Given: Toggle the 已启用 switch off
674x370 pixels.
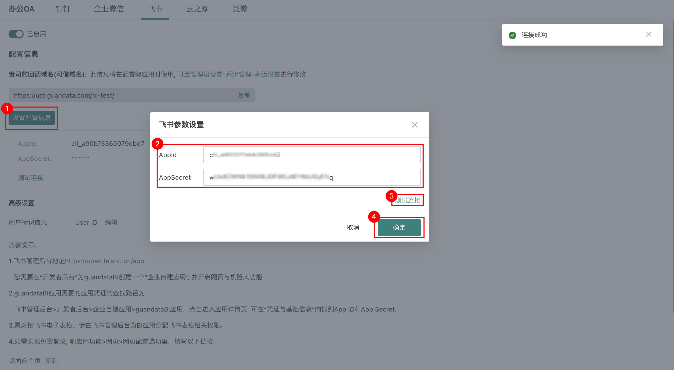Looking at the screenshot, I should (16, 34).
